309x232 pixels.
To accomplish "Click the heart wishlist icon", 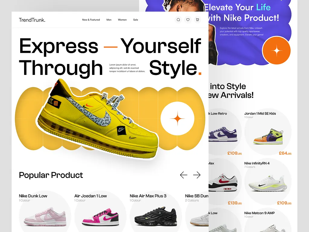I will tap(188, 20).
